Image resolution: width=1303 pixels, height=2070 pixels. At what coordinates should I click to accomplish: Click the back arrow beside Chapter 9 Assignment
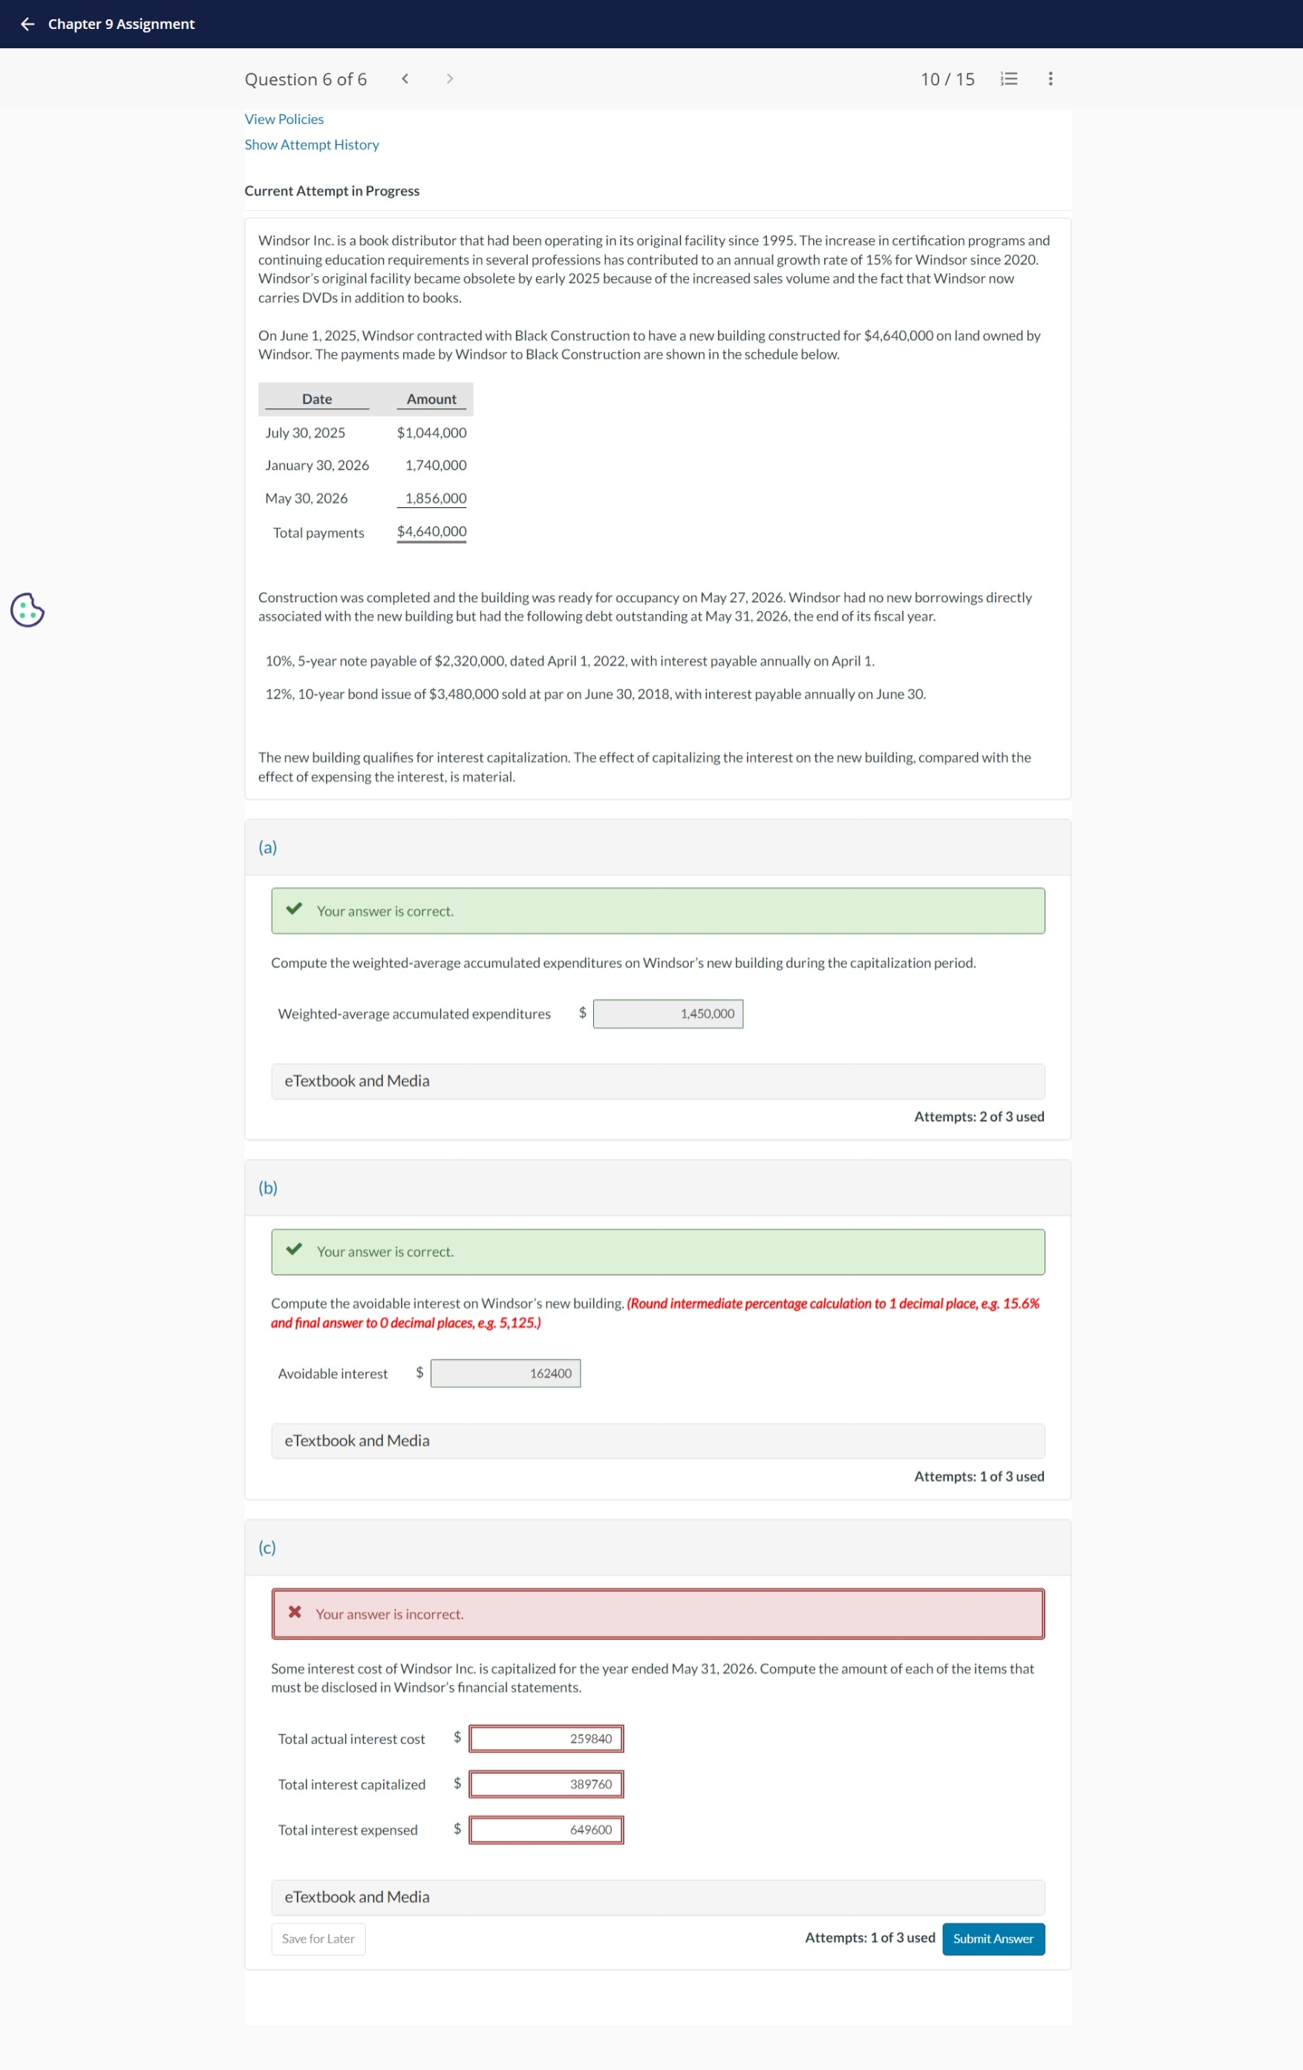click(27, 24)
